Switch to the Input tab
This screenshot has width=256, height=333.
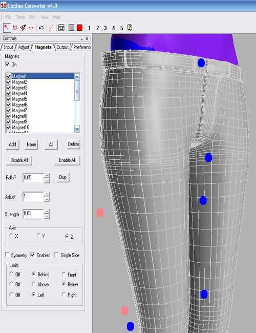click(x=9, y=47)
